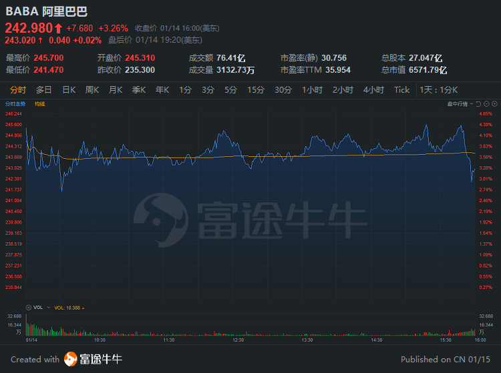
Task: Select the 1小时 interval tab
Action: tap(312, 90)
